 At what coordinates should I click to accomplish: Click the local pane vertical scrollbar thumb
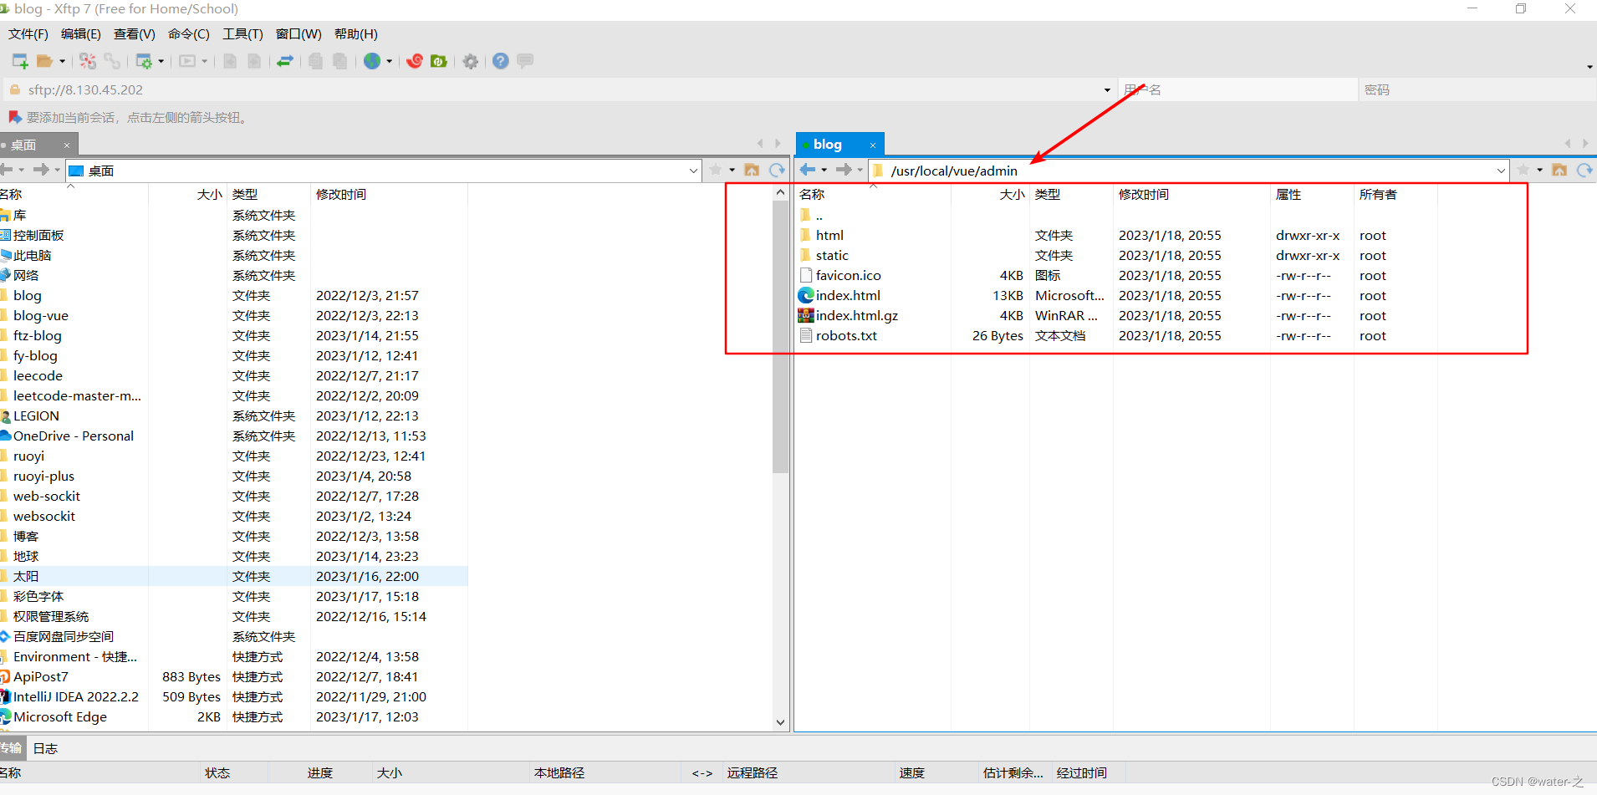pyautogui.click(x=780, y=337)
